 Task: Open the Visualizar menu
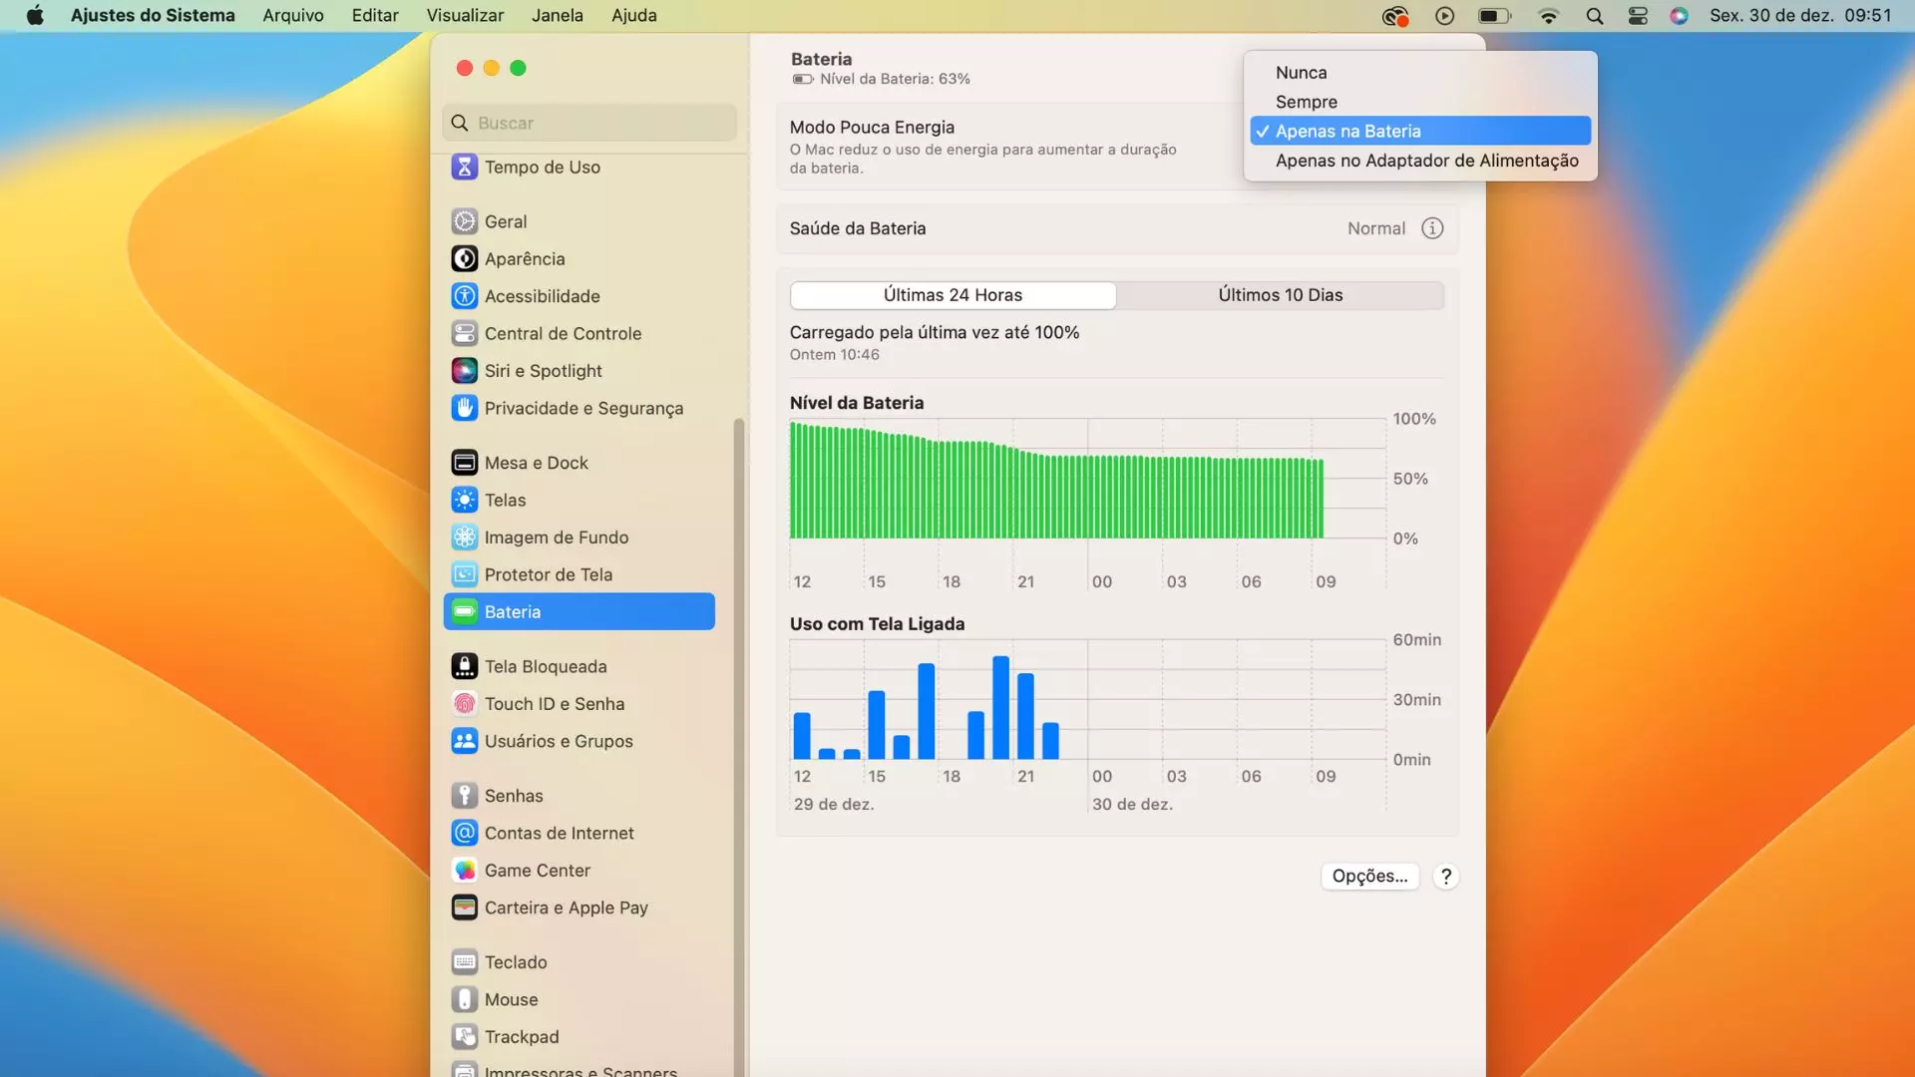(465, 16)
